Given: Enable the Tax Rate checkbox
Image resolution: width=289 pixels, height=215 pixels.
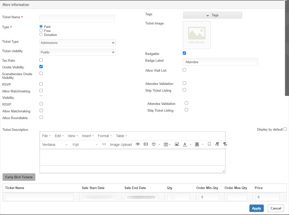Looking at the screenshot, I should click(x=41, y=60).
